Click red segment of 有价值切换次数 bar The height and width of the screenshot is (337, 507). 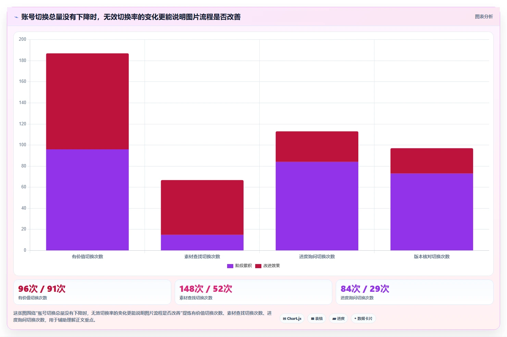(87, 101)
